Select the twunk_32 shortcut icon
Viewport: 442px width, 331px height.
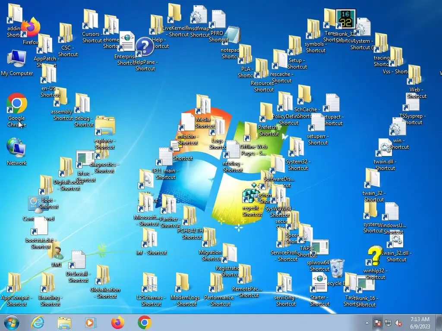[346, 19]
